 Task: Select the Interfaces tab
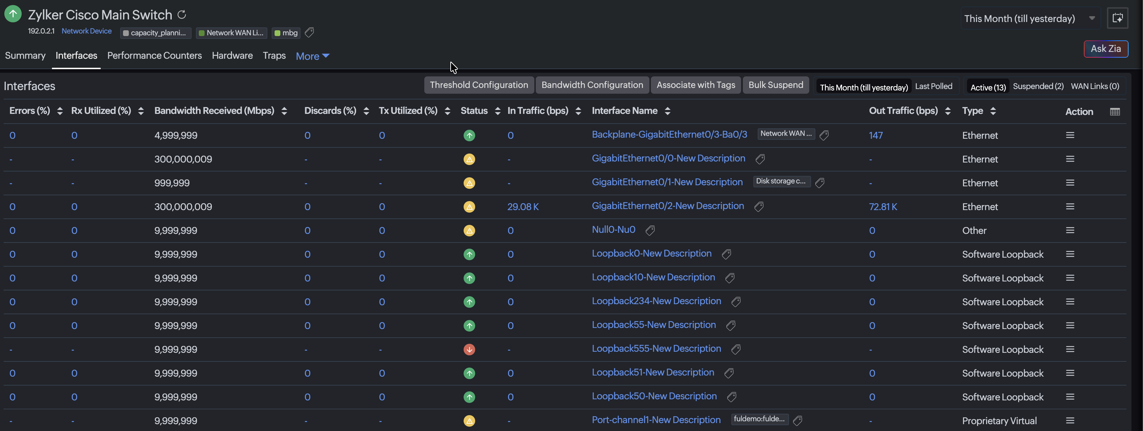pos(76,55)
